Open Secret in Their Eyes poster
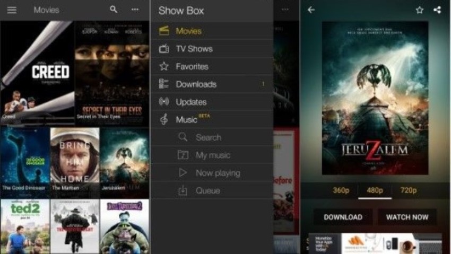Image resolution: width=451 pixels, height=254 pixels. pos(112,73)
